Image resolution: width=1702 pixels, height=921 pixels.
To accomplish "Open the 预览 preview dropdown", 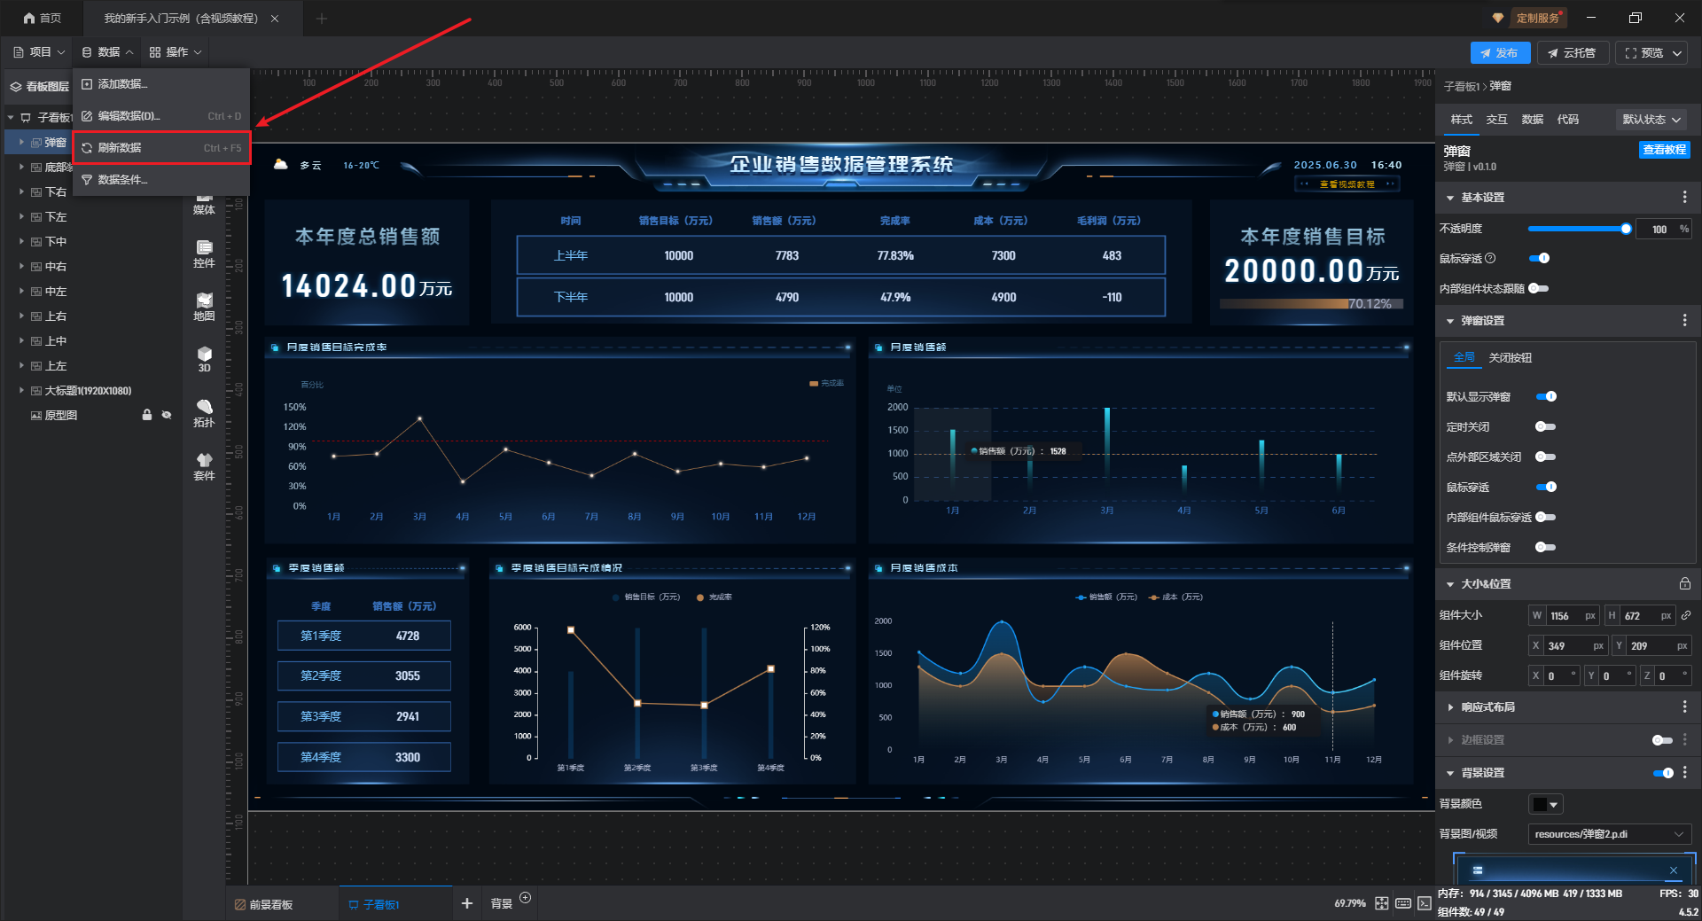I will point(1652,53).
